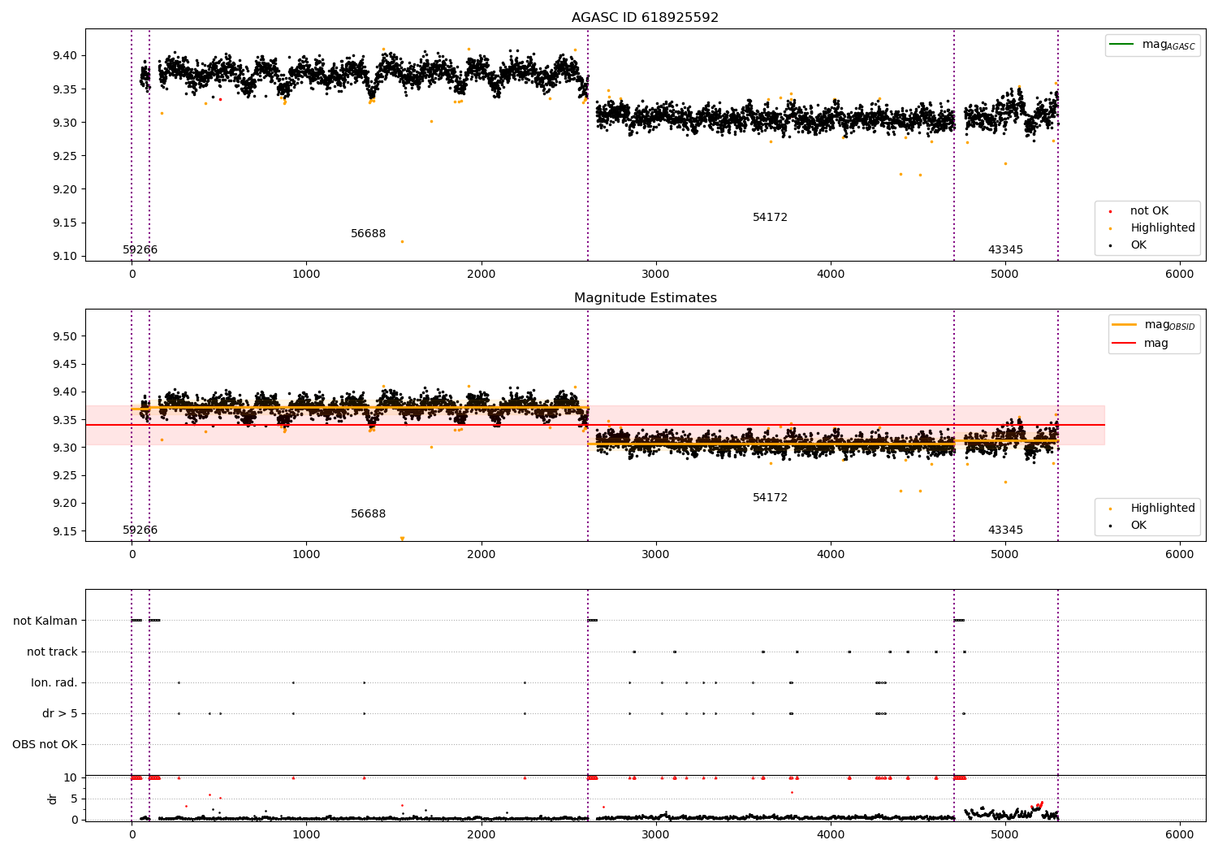Click the 9.45 y-tick on Magnitude Estimates plot
The width and height of the screenshot is (1218, 853).
(x=65, y=364)
